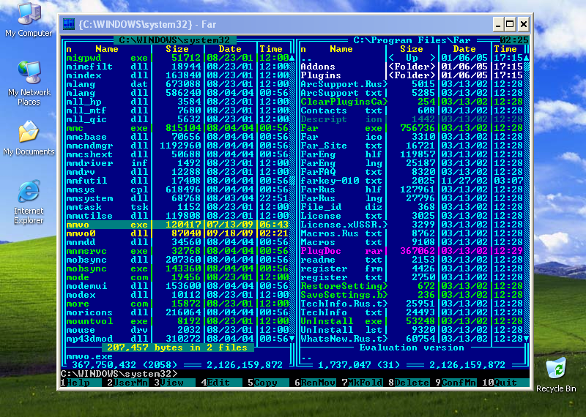Select PlugDoc rar archive

(x=412, y=251)
